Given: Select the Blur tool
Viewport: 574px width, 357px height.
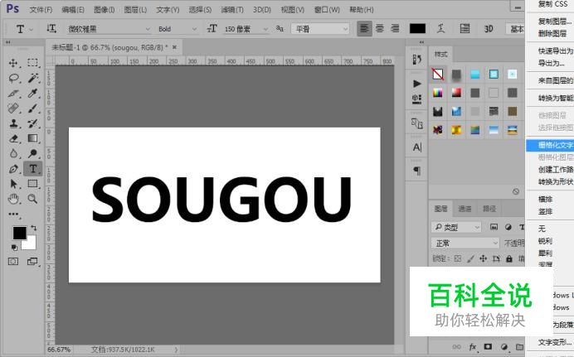Looking at the screenshot, I should coord(13,153).
